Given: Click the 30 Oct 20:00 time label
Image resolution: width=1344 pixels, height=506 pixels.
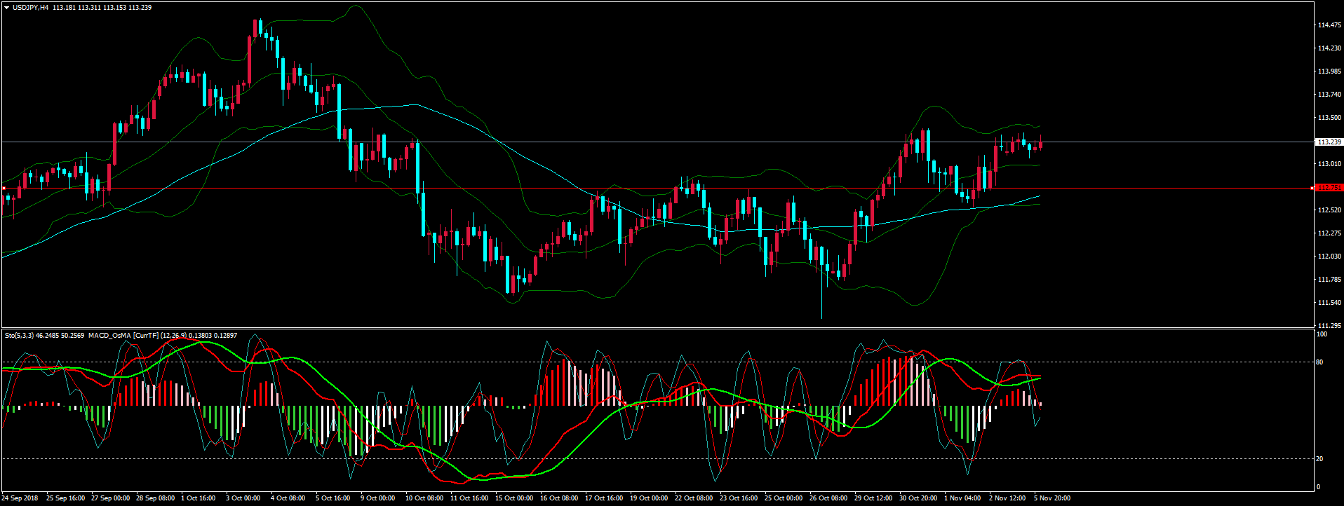Looking at the screenshot, I should [918, 498].
